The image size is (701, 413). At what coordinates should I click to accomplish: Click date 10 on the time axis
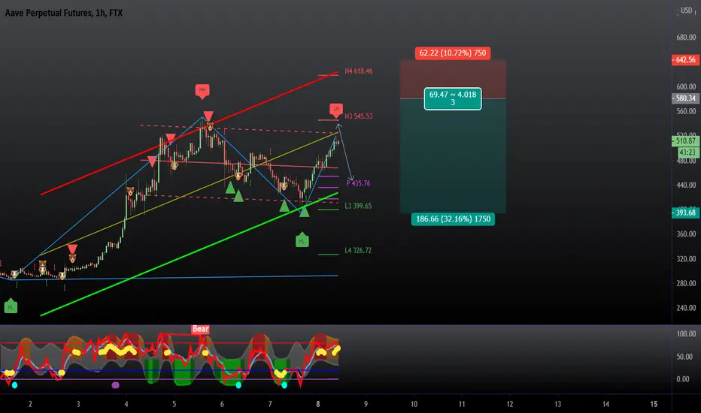point(414,404)
